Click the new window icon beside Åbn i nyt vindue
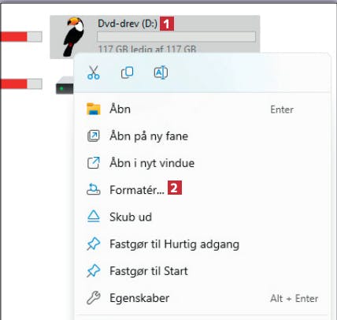Image resolution: width=337 pixels, height=320 pixels. pos(94,163)
